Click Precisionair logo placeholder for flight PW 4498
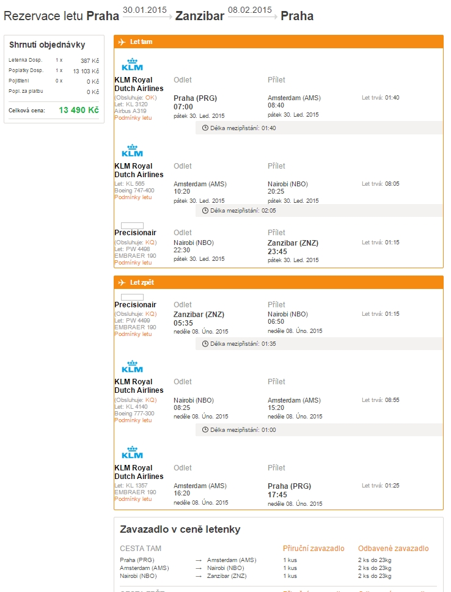This screenshot has width=451, height=592. pos(132,225)
